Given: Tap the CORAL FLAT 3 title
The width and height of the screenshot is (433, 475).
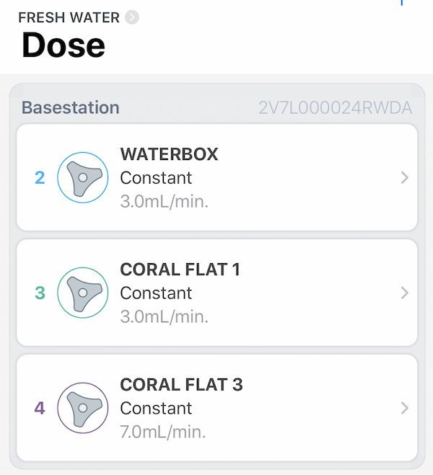Looking at the screenshot, I should [181, 384].
